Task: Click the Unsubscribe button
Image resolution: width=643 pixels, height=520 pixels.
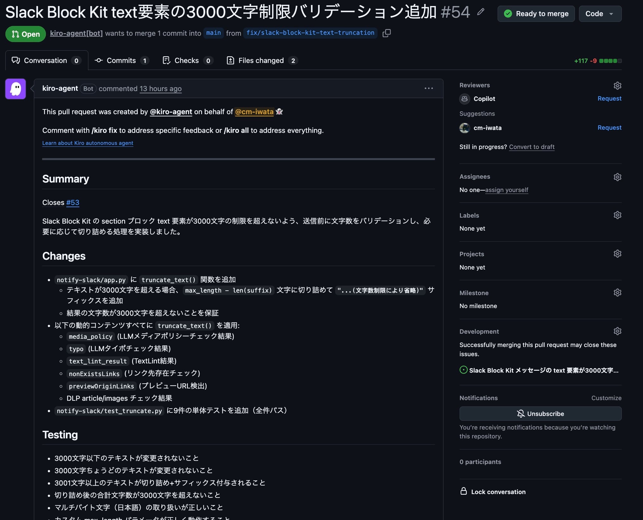Action: coord(540,414)
